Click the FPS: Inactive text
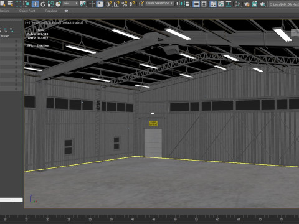299x224 pixels. 38,45
